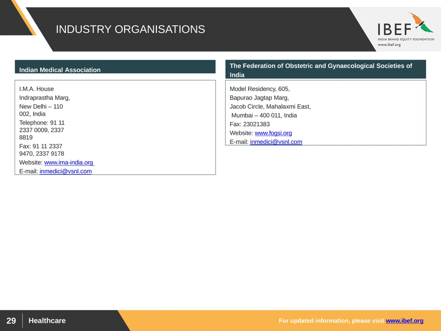Select 'Mumbai – 400 011, India' line
This screenshot has height=331, width=441.
click(x=264, y=116)
